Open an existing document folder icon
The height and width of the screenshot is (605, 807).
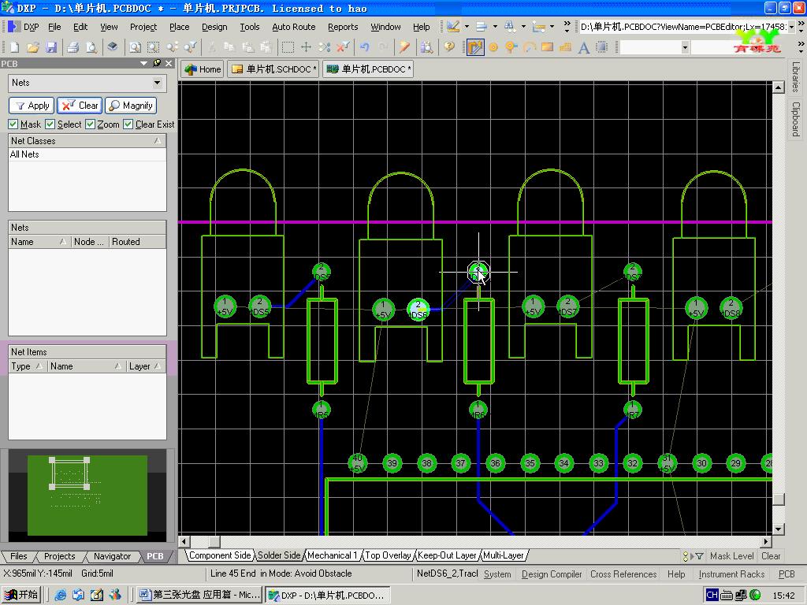coord(33,47)
